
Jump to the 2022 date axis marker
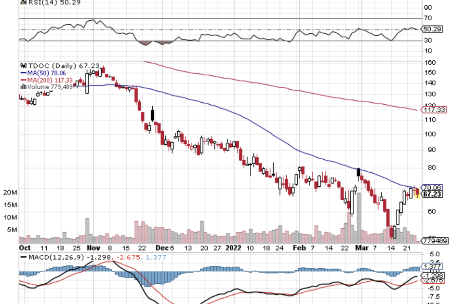[234, 248]
